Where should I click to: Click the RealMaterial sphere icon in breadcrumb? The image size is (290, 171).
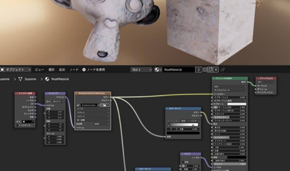[x=47, y=79]
